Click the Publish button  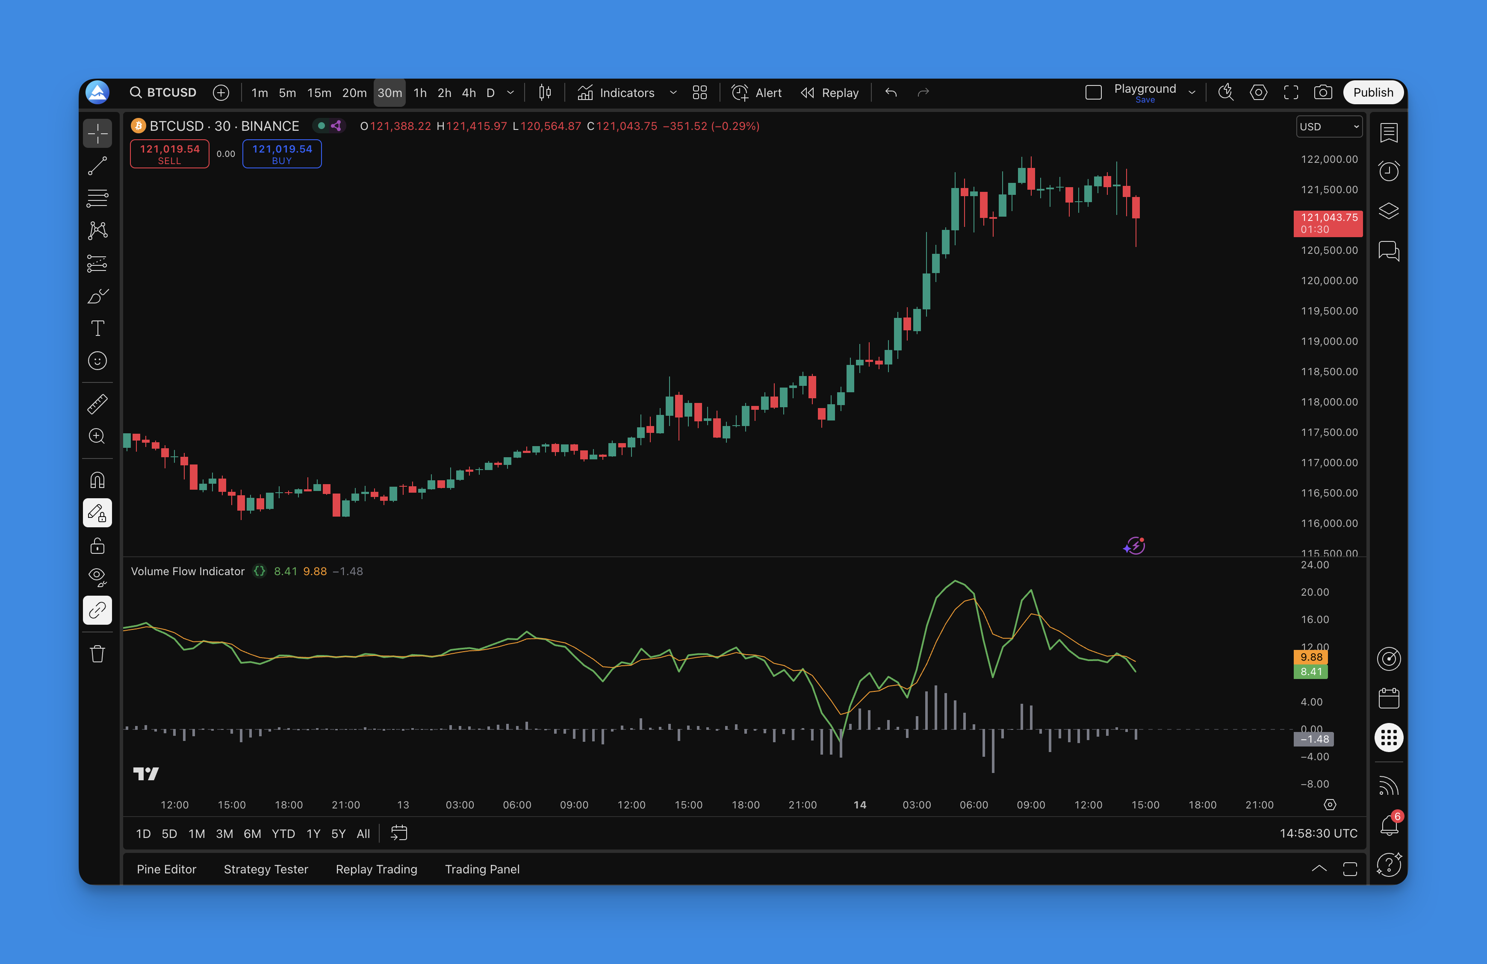coord(1373,92)
